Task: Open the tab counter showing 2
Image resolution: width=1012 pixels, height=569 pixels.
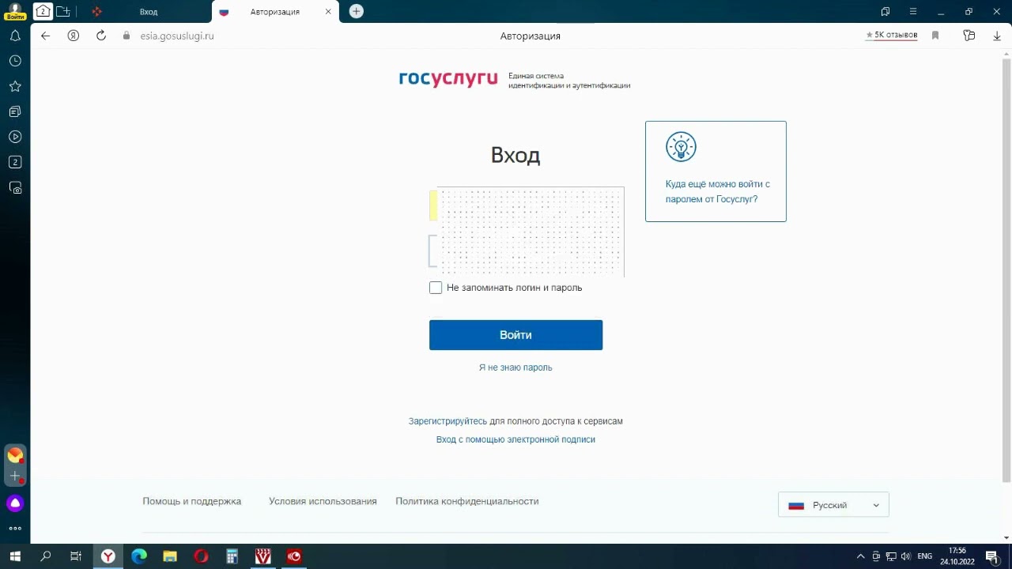Action: [x=43, y=11]
